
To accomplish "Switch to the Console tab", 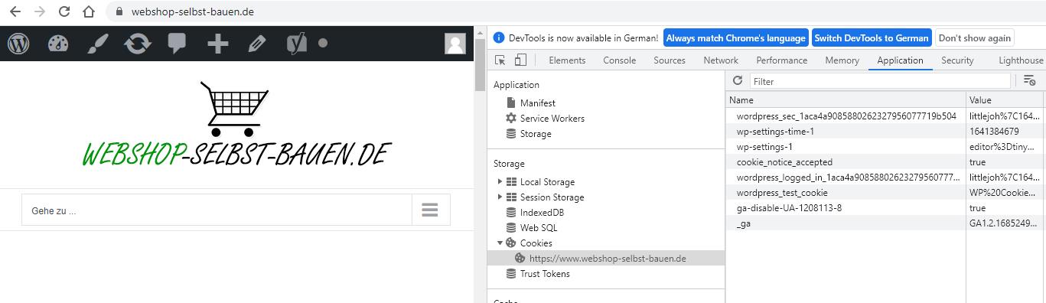I will click(619, 60).
